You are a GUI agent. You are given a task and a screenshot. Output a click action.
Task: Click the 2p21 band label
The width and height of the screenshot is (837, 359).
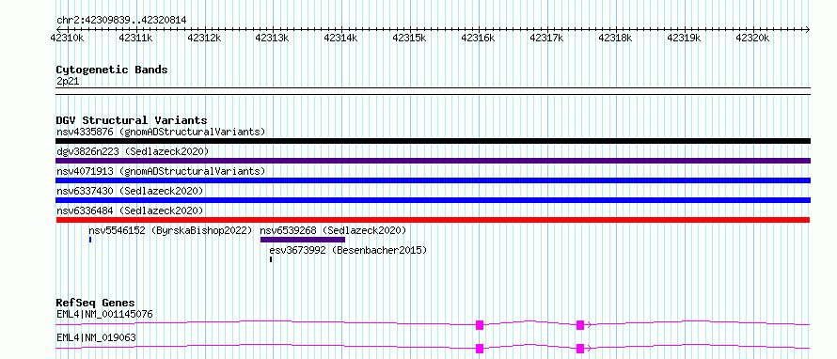tap(68, 82)
